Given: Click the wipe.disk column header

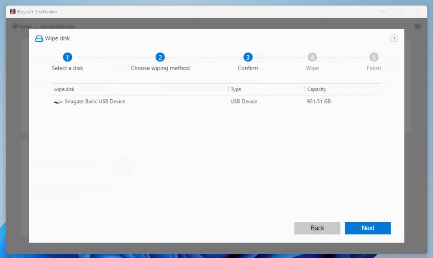Looking at the screenshot, I should [x=140, y=89].
